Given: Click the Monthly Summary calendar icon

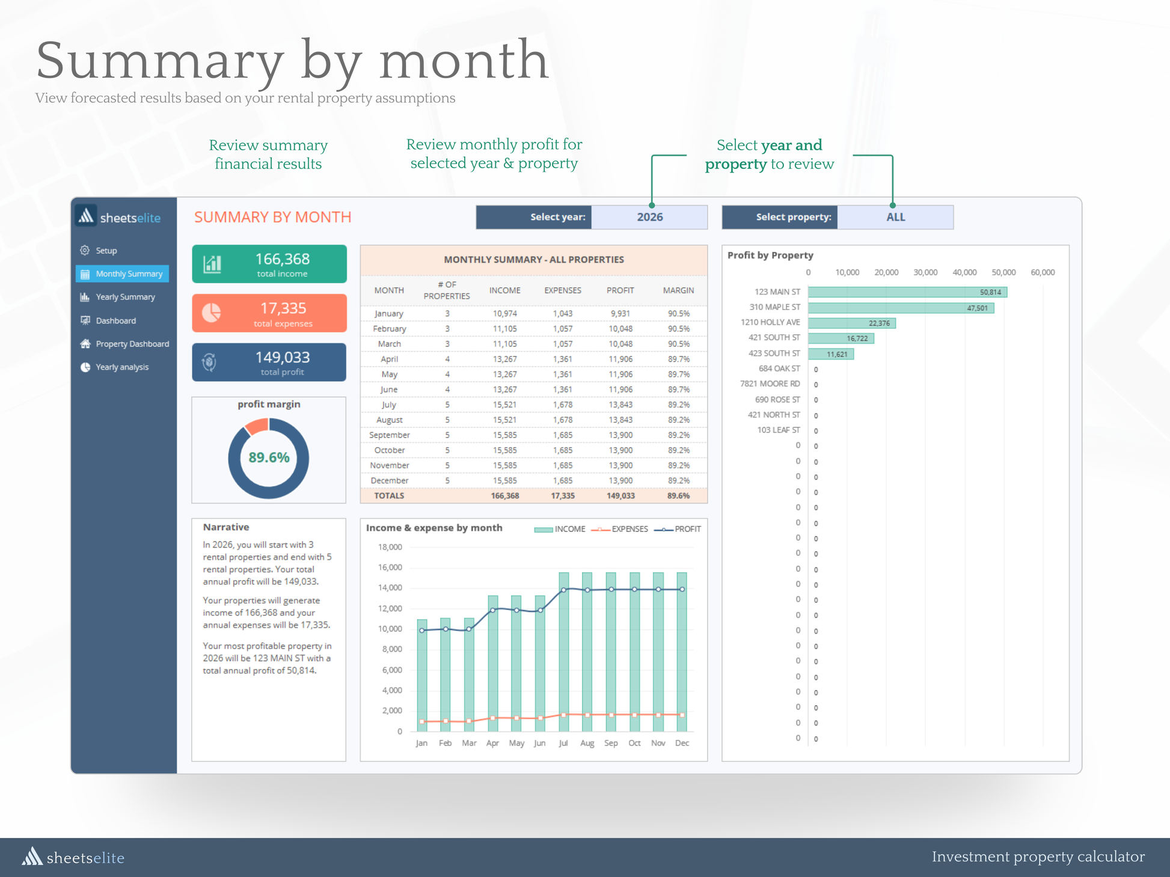Looking at the screenshot, I should tap(85, 274).
